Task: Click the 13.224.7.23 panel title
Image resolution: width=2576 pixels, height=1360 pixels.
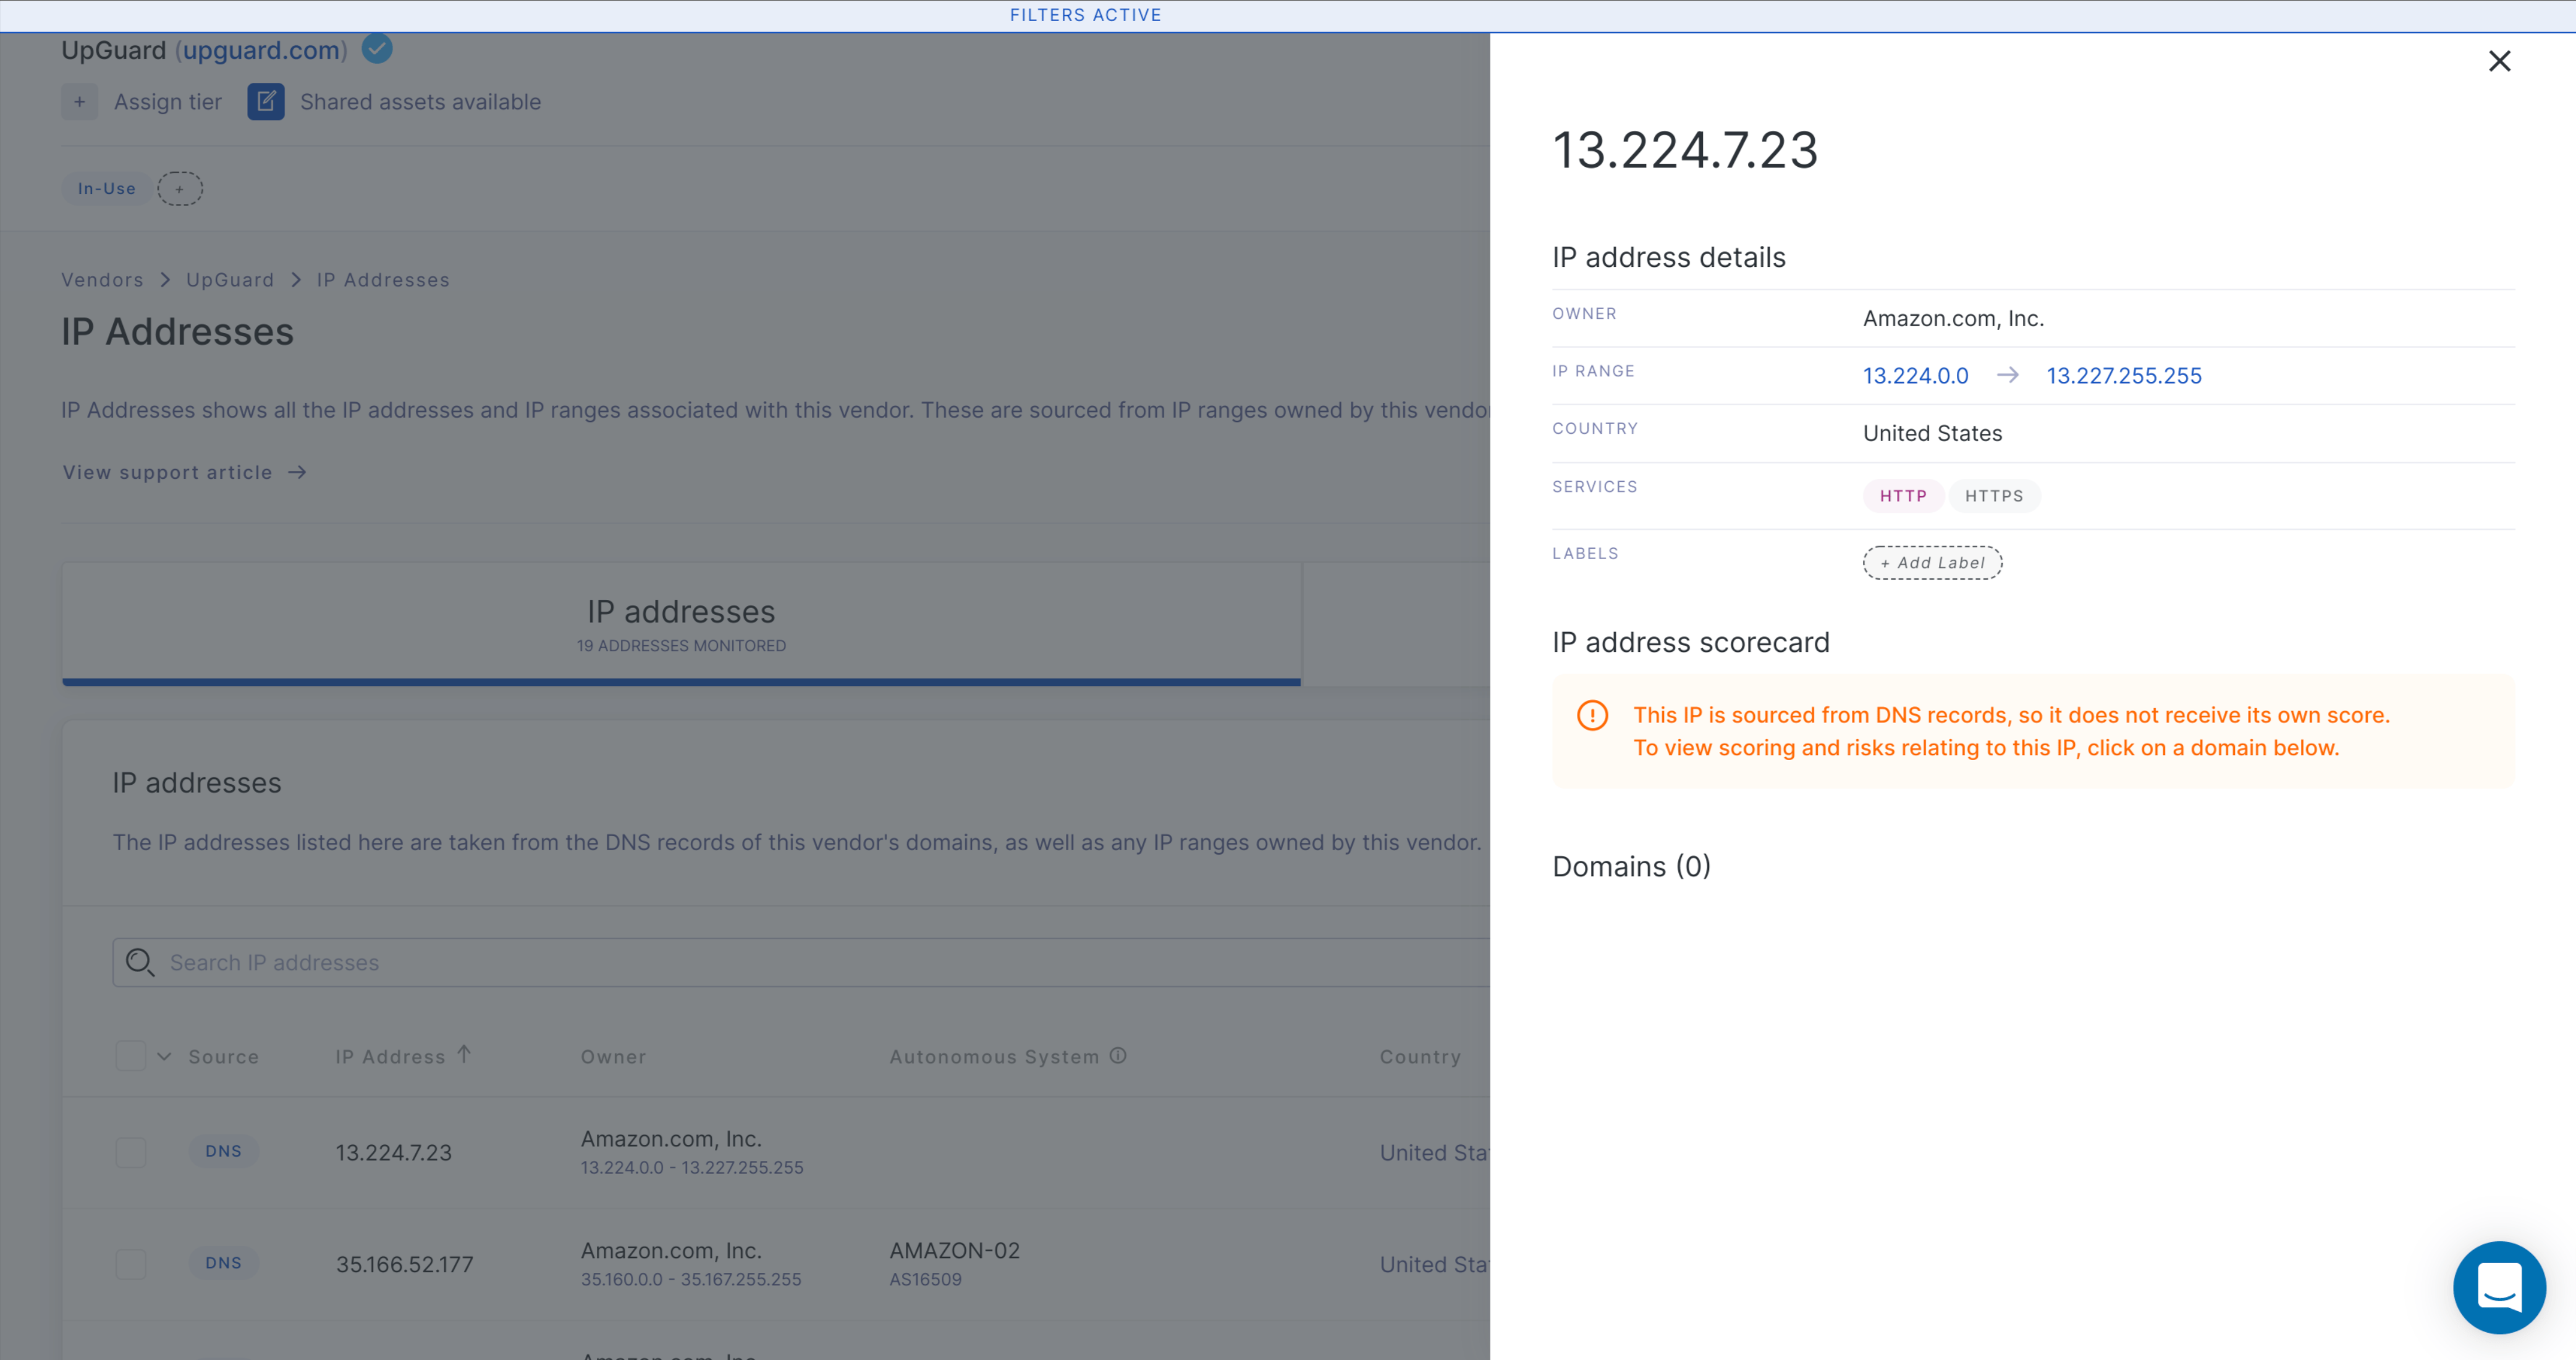Action: click(x=1685, y=150)
